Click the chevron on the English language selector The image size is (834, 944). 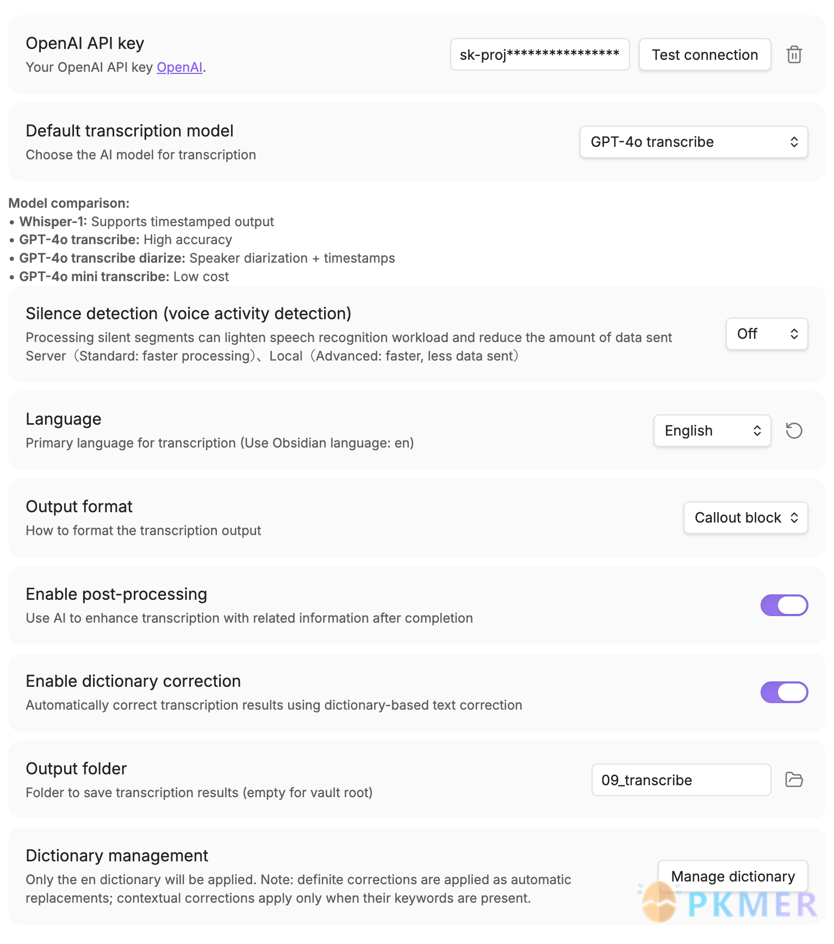coord(757,430)
